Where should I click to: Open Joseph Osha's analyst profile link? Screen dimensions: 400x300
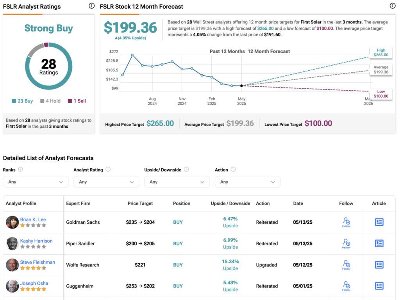click(x=34, y=284)
